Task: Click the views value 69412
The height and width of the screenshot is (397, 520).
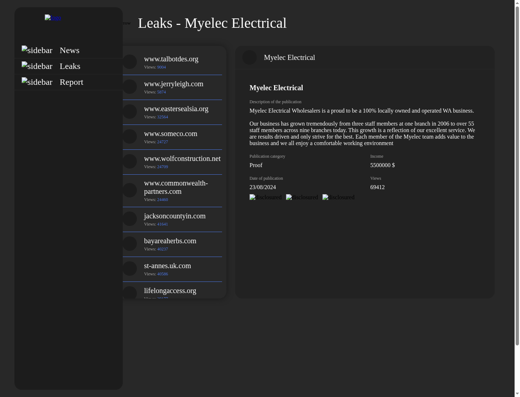Action: 377,187
